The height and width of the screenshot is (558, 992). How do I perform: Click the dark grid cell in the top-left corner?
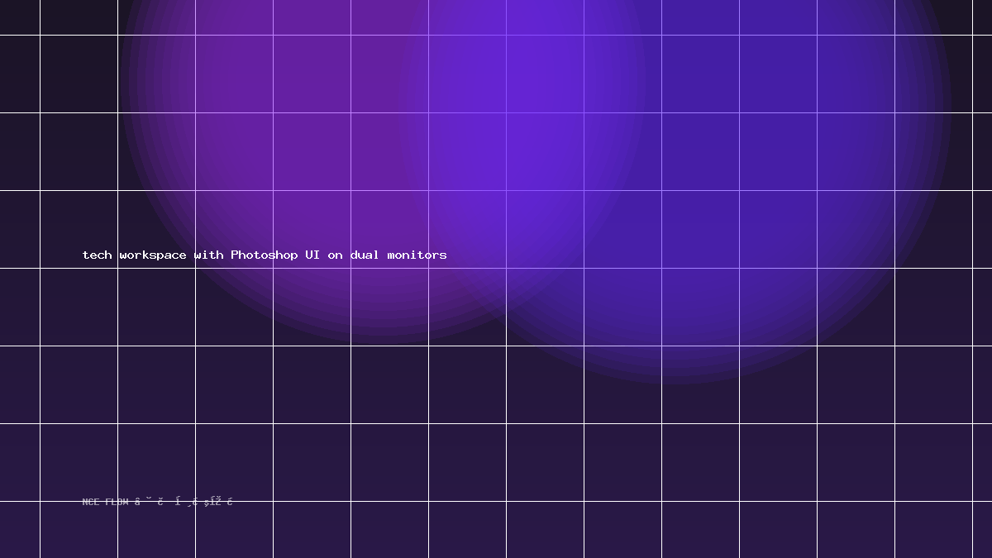20,17
